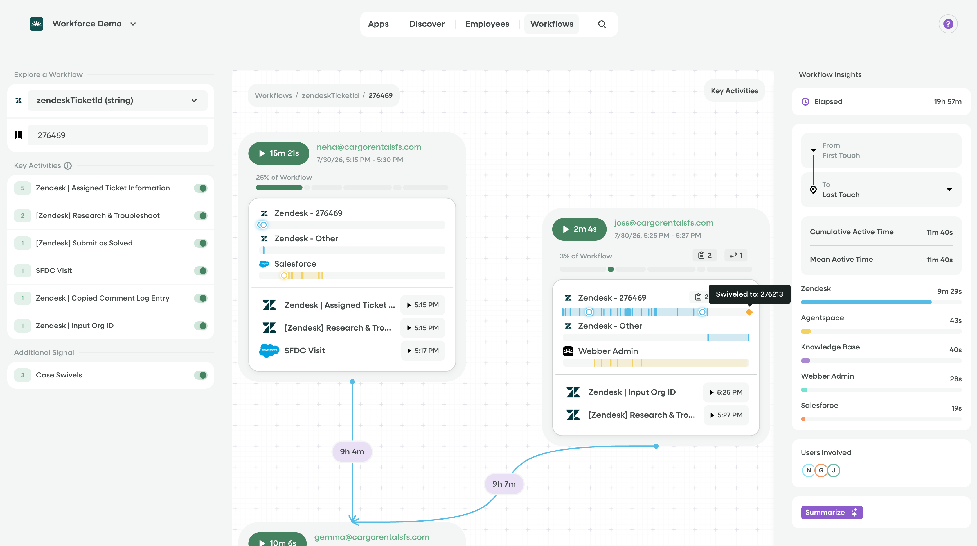The image size is (977, 546).
Task: Click Zendesk icon beside Assigned Ticket activity in neha card
Action: pos(269,305)
